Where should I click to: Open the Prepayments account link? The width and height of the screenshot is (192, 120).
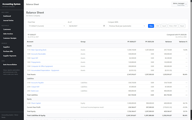tap(36, 62)
